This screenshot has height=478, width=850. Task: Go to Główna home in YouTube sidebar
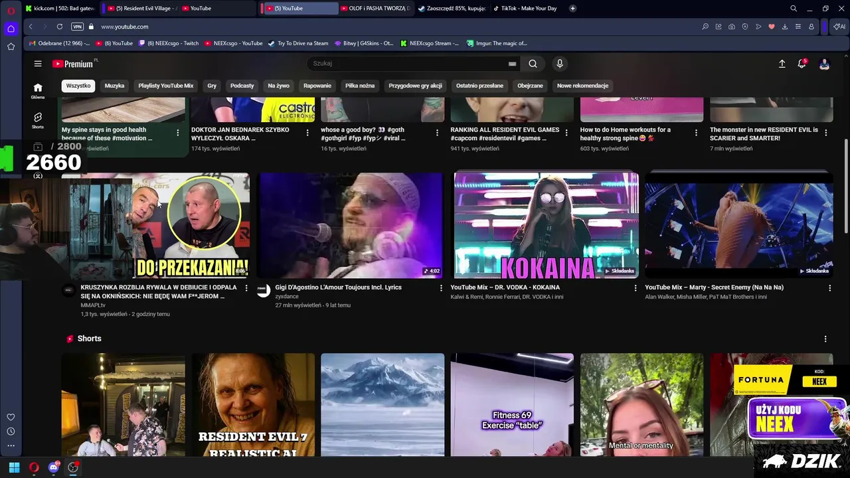click(38, 91)
